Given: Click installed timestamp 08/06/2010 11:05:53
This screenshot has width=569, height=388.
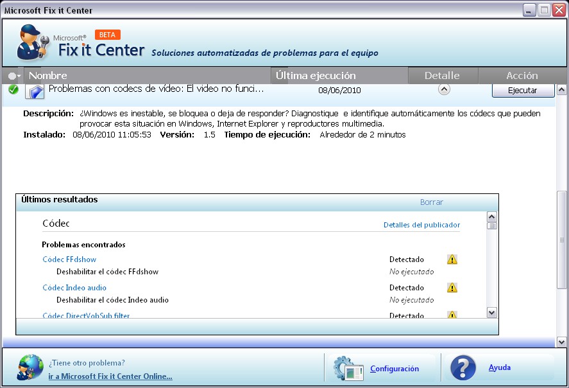Looking at the screenshot, I should 112,135.
